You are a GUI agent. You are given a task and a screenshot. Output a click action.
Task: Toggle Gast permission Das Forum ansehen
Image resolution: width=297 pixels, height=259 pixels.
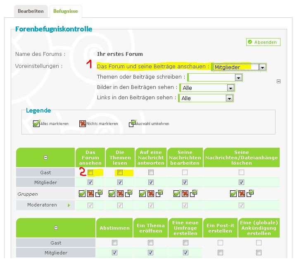(90, 172)
